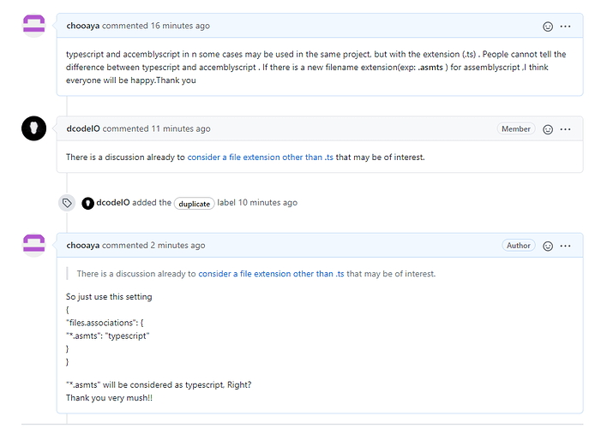Click the tag icon on the label event
The width and height of the screenshot is (589, 428).
(x=66, y=203)
